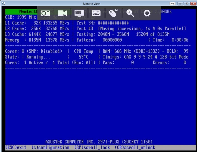Click the (c)configuration option
The image size is (197, 152).
(50, 147)
